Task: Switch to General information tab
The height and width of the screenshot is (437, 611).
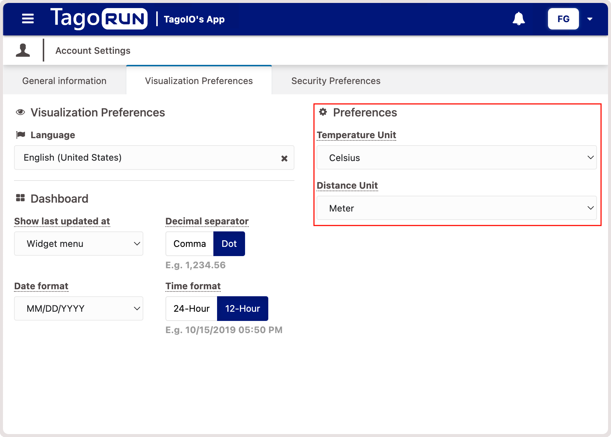Action: [x=64, y=81]
